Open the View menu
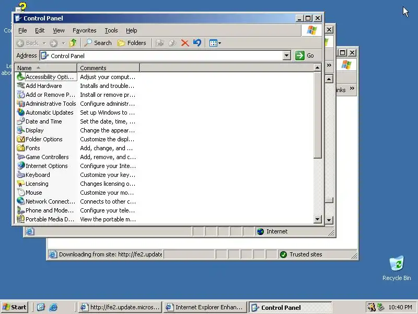418x314 pixels. [59, 30]
